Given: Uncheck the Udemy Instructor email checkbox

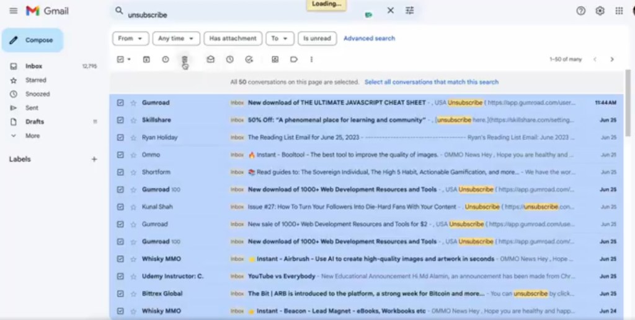Looking at the screenshot, I should [x=120, y=276].
